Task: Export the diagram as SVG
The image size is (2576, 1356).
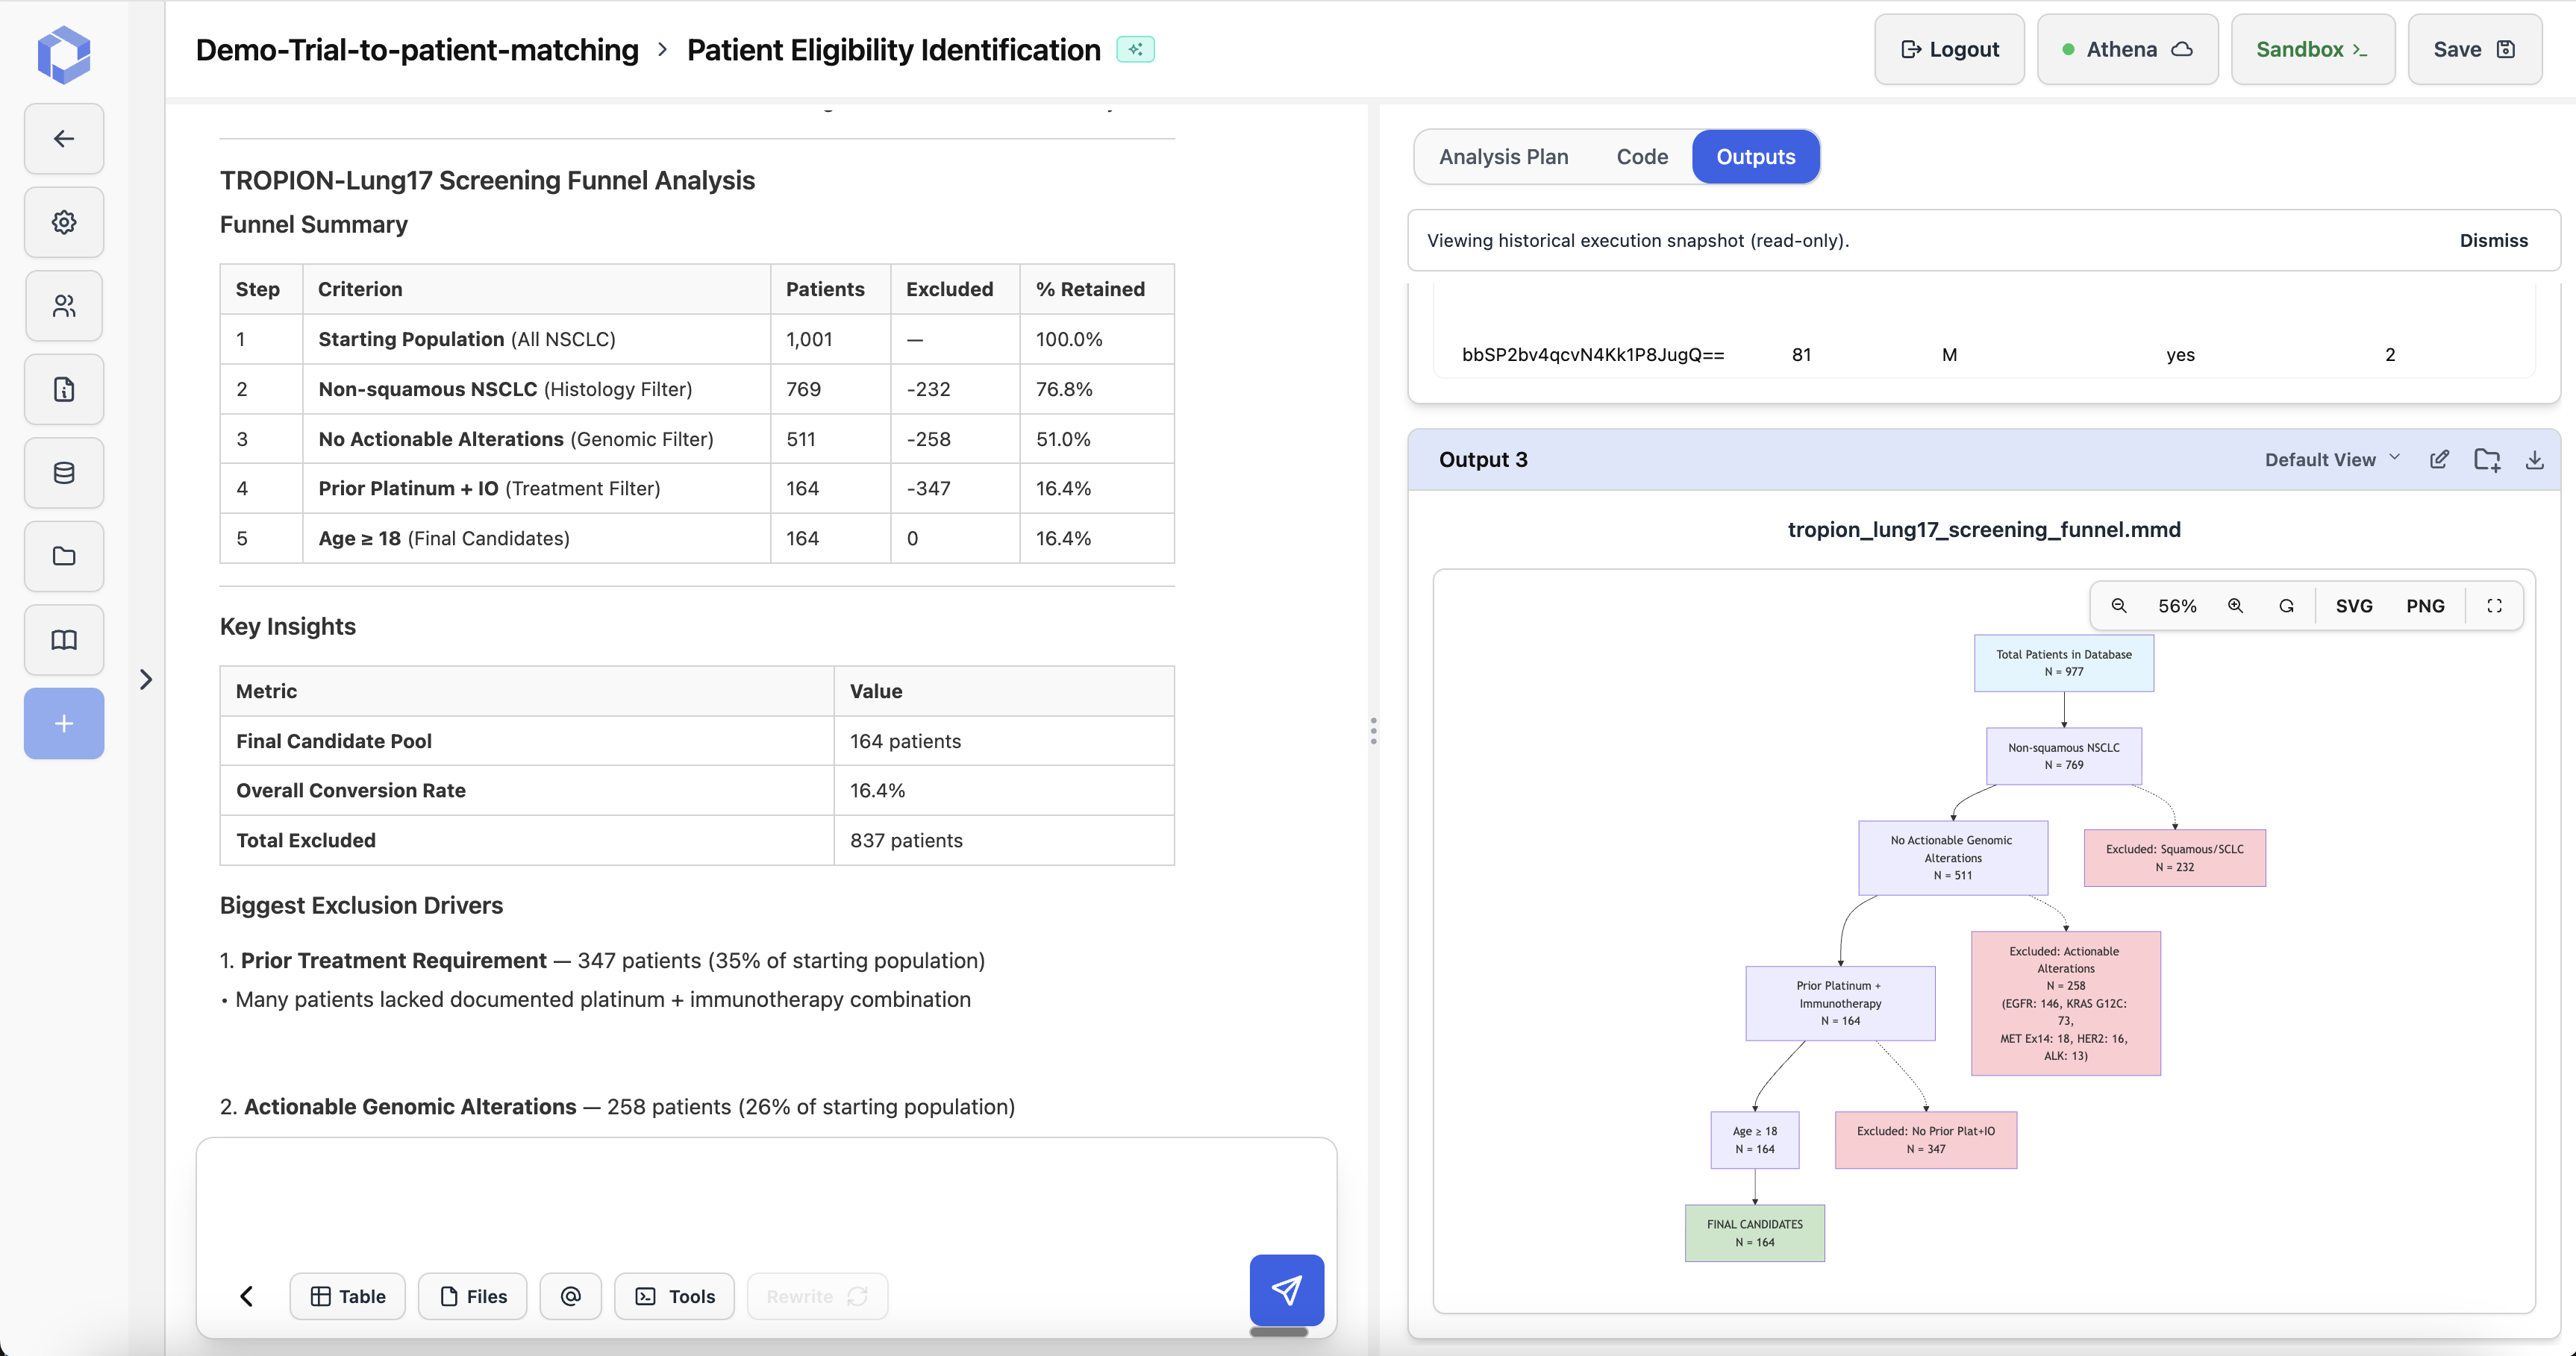Action: click(2354, 606)
